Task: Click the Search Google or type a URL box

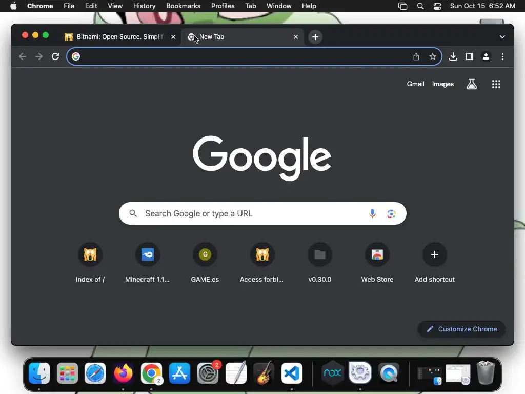Action: (262, 213)
